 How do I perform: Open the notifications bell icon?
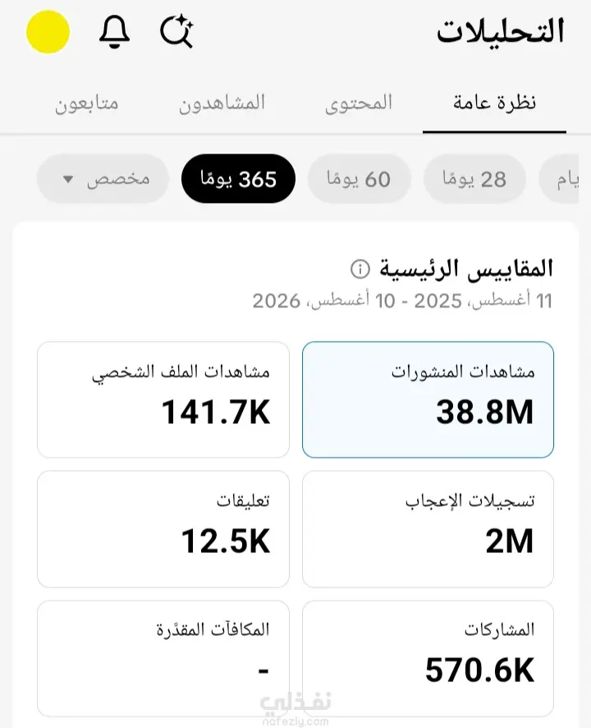tap(114, 31)
